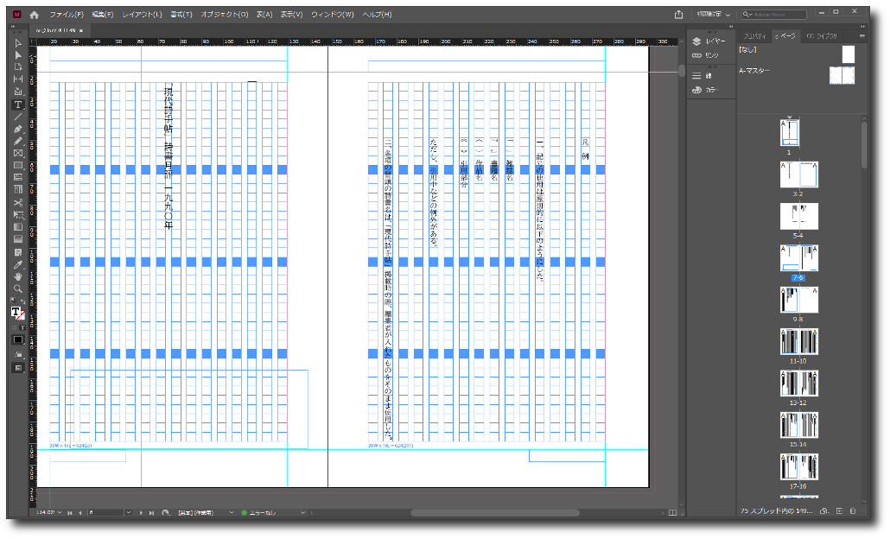Open the レイアウト(L) menu

[142, 15]
